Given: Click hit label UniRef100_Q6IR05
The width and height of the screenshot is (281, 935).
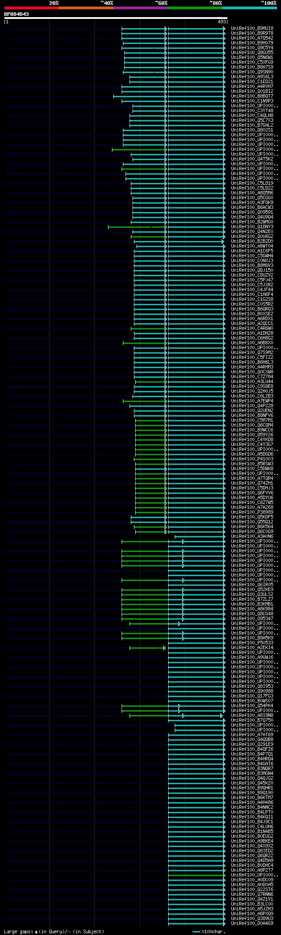Looking at the screenshot, I should click(x=252, y=584).
